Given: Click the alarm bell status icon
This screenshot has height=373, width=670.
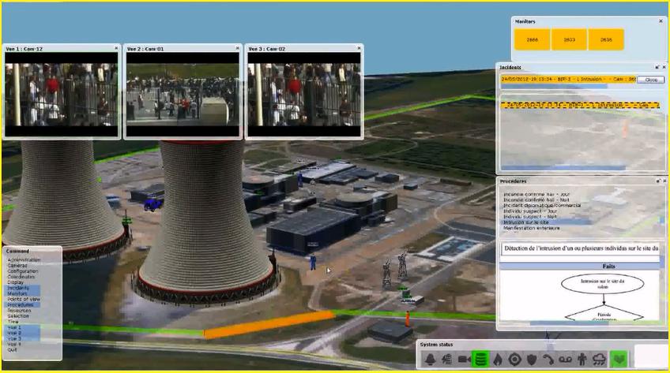Looking at the screenshot, I should pyautogui.click(x=430, y=359).
